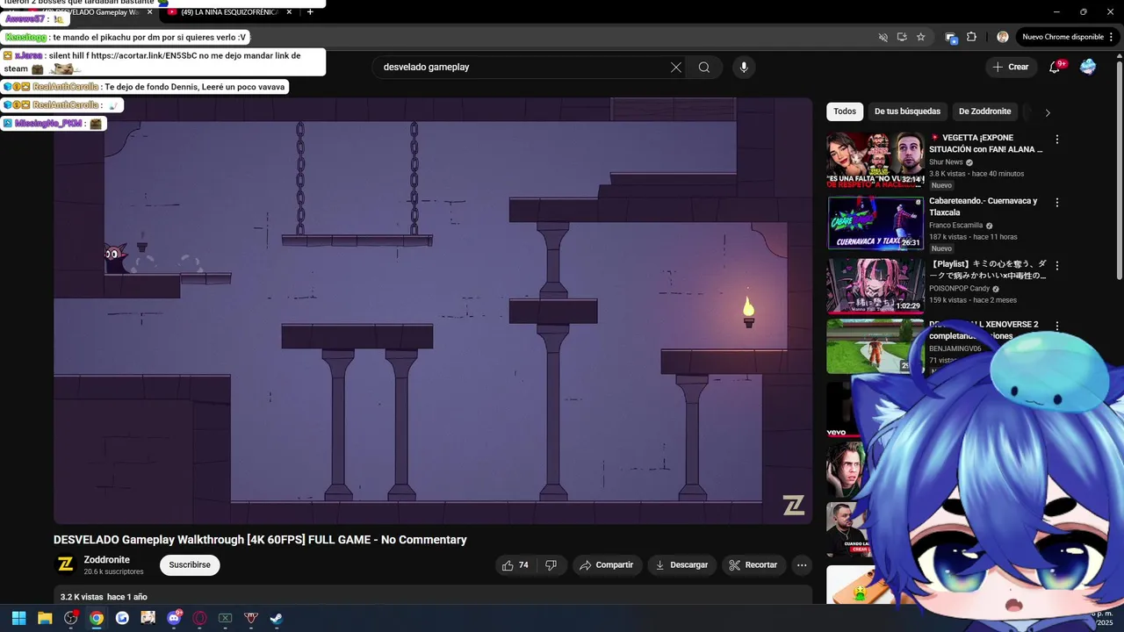Click the Descargar download button
The image size is (1124, 632).
[681, 565]
